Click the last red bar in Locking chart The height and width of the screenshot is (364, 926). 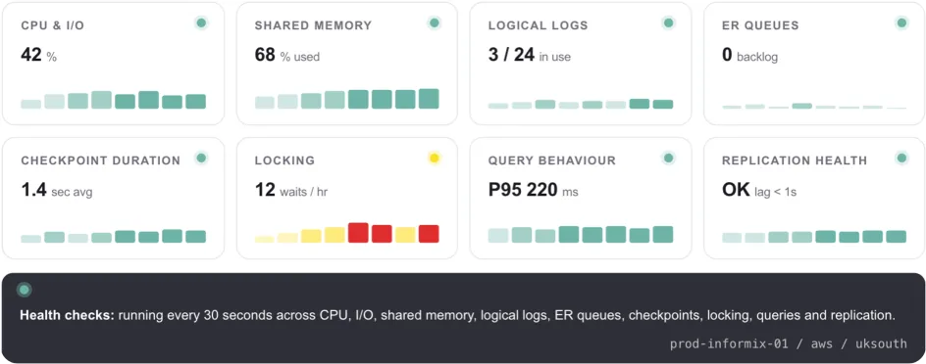[x=429, y=234]
